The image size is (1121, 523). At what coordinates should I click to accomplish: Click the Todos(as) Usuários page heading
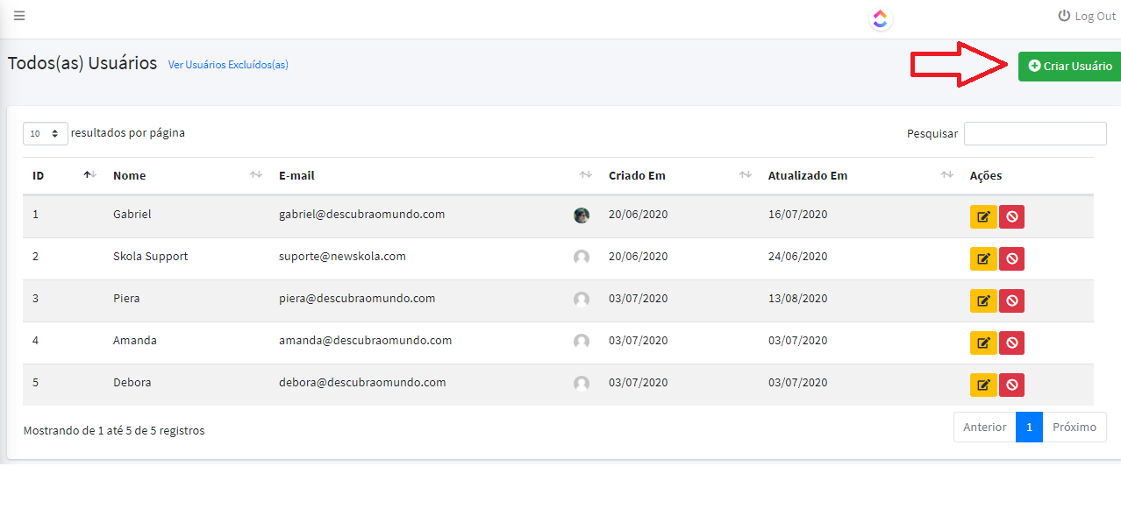coord(82,64)
